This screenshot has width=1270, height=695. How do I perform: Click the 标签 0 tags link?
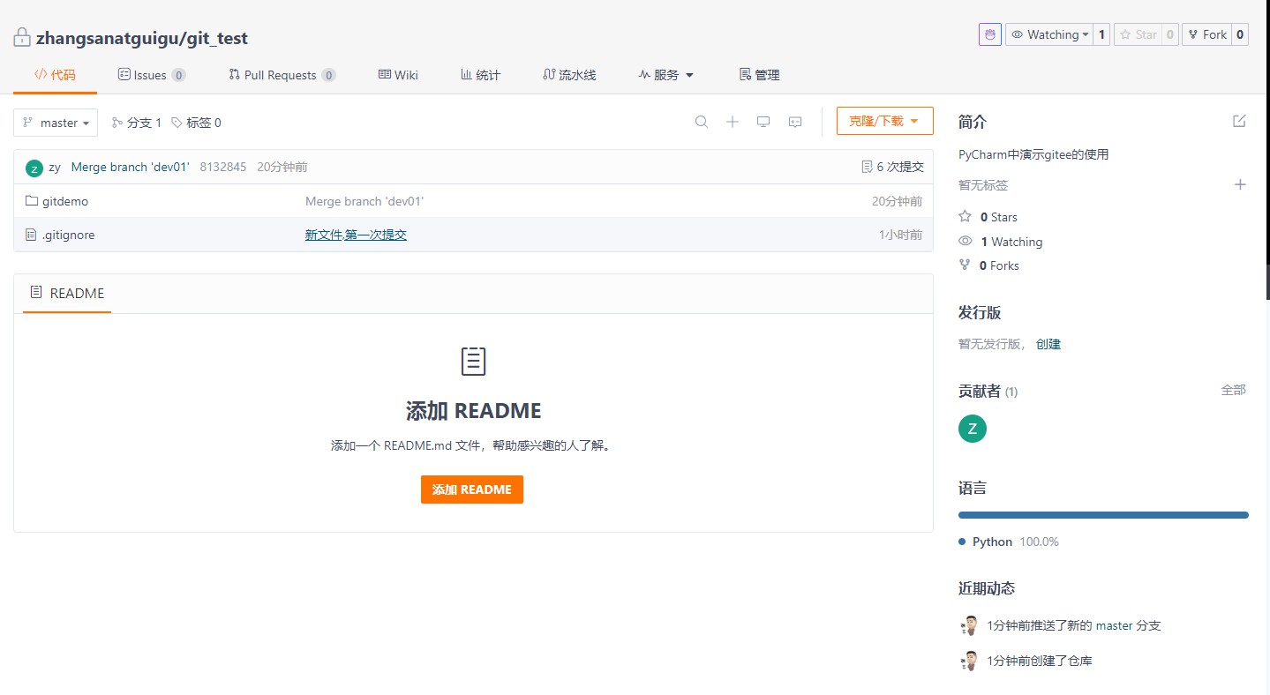click(x=196, y=123)
